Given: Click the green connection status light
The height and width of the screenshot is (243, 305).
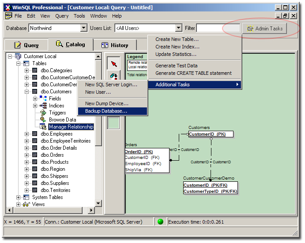Looking at the screenshot, I should [161, 221].
